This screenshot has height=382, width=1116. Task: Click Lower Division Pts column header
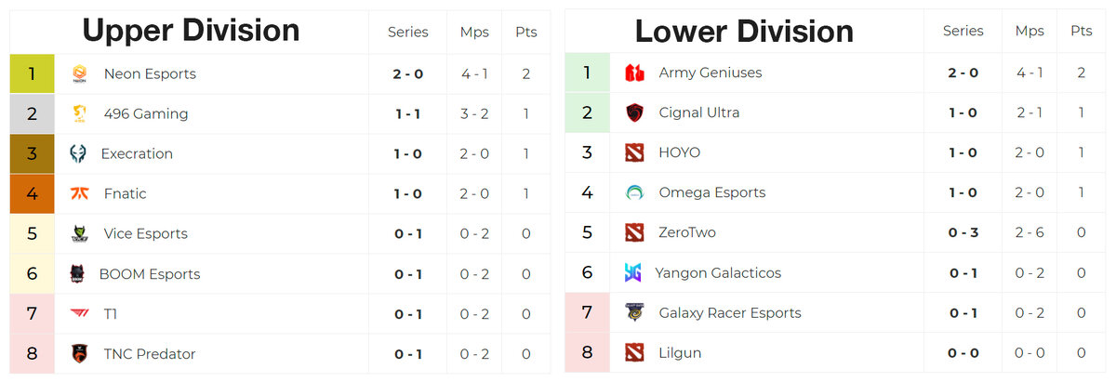[x=1081, y=31]
